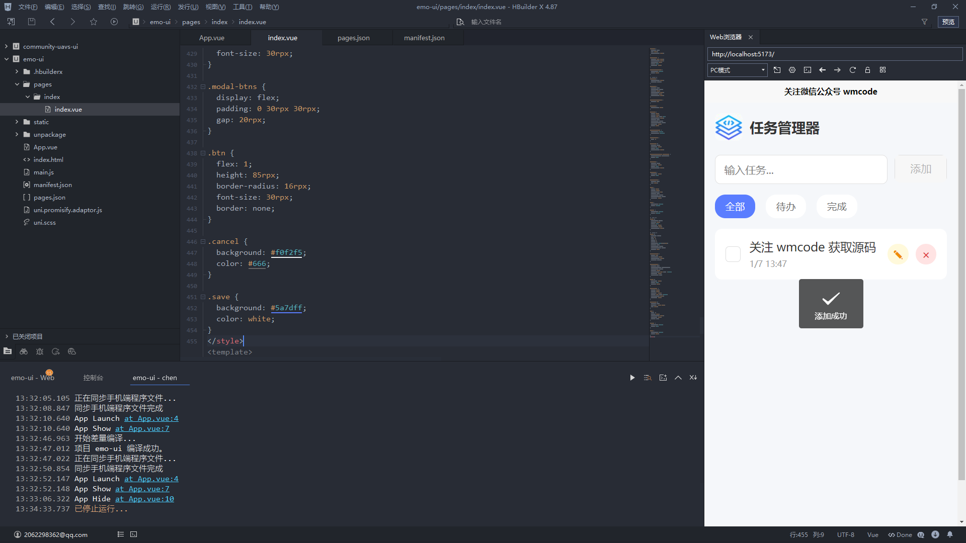Image resolution: width=966 pixels, height=543 pixels.
Task: Open the cloud globe icon in sidebar bottom
Action: coord(72,351)
